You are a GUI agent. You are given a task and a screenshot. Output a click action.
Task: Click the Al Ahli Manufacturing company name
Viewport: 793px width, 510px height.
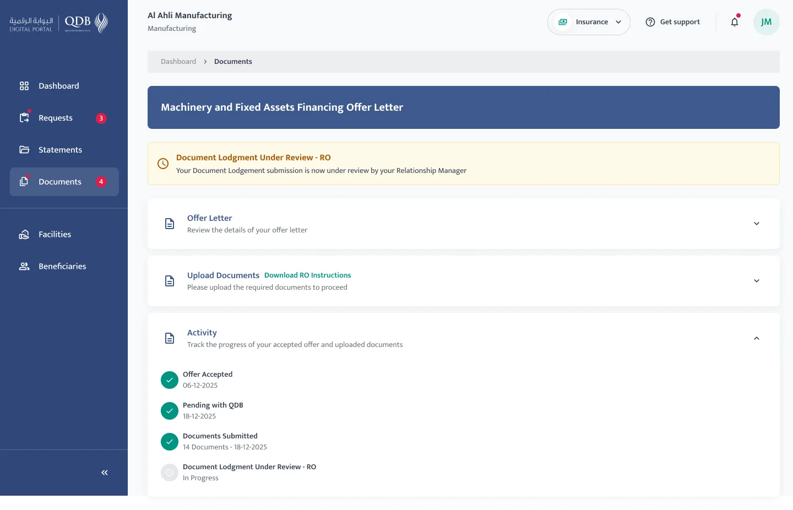tap(190, 15)
